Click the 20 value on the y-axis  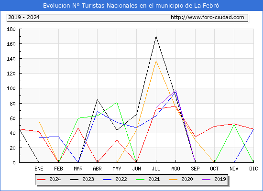pyautogui.click(x=12, y=148)
